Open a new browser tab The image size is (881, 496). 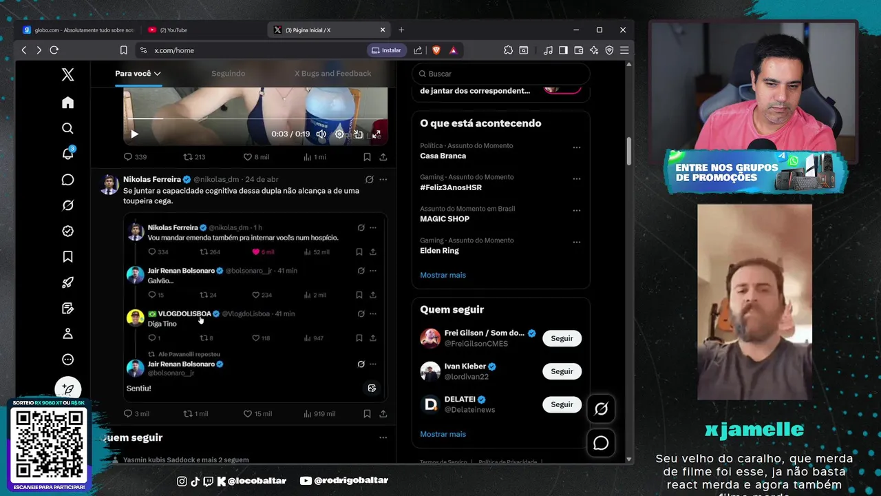pyautogui.click(x=401, y=30)
